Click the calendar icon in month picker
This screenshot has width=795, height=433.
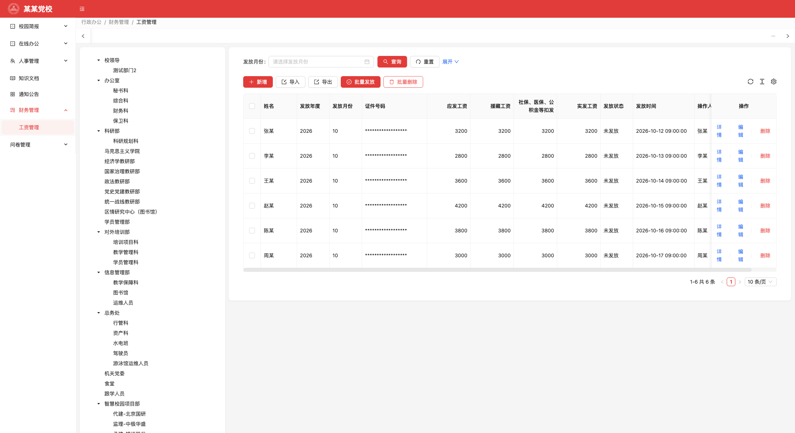pyautogui.click(x=367, y=62)
